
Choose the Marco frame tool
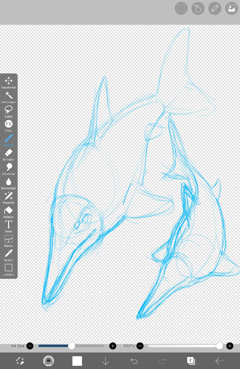click(9, 241)
